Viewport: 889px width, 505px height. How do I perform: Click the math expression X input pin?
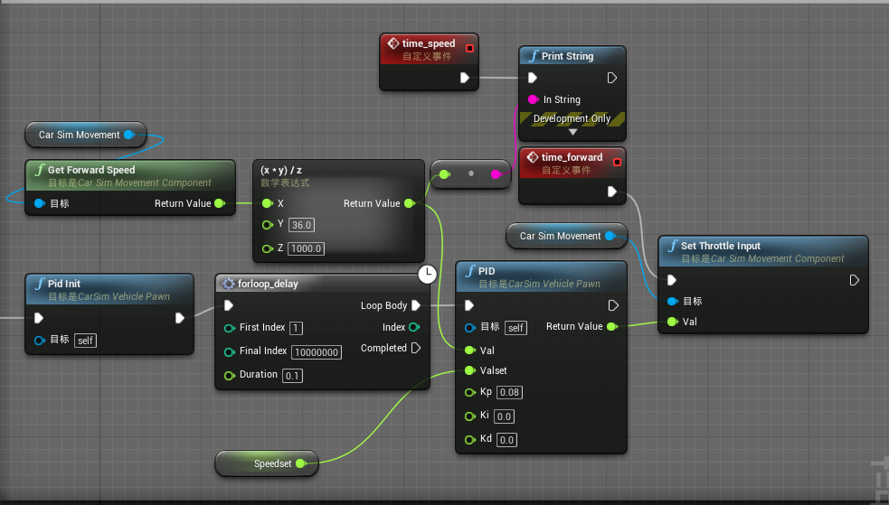267,203
